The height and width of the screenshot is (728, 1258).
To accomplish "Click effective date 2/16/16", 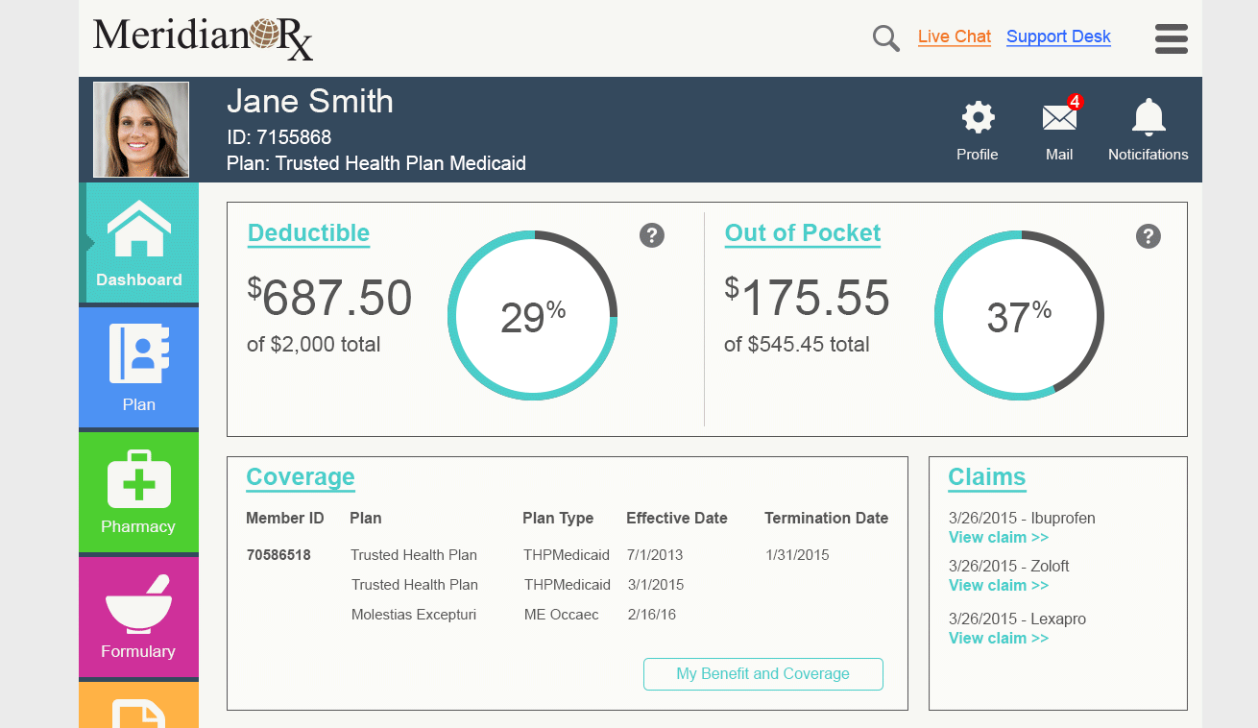I will point(652,615).
